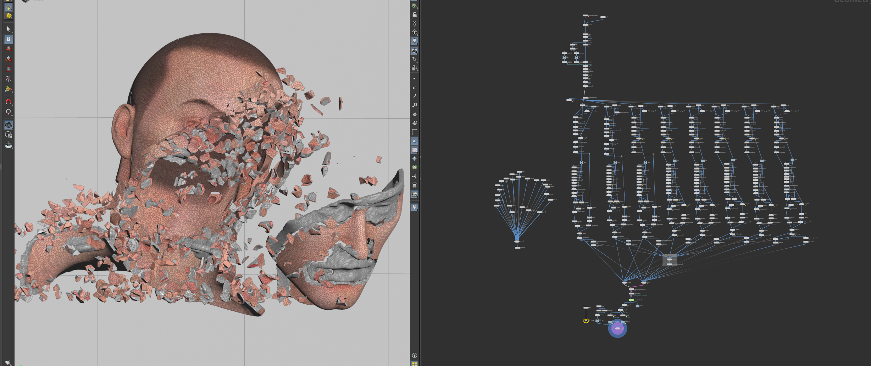
Task: Open the Inspect magnifier tool dropdown
Action: (x=12, y=148)
